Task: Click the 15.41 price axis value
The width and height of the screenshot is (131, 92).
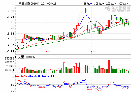Action: pyautogui.click(x=10, y=39)
